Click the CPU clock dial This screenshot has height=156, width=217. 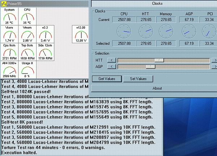click(124, 32)
